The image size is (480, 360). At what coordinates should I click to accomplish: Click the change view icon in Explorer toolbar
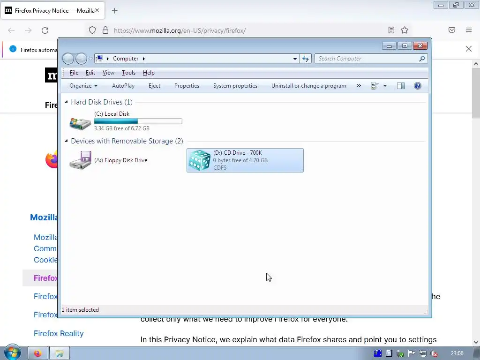point(375,86)
